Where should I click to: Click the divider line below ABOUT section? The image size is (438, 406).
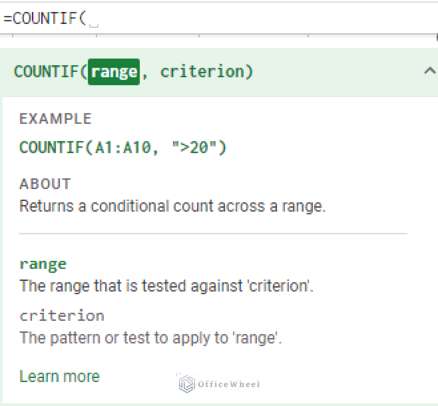pos(212,234)
